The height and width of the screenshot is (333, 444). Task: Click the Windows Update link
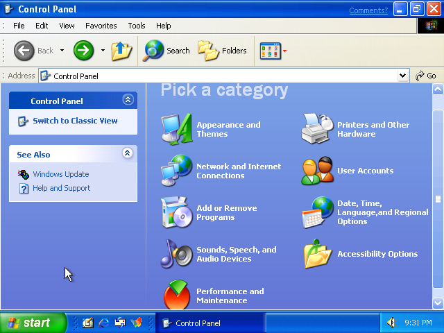[61, 174]
